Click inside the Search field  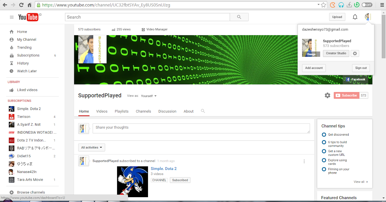(x=147, y=17)
